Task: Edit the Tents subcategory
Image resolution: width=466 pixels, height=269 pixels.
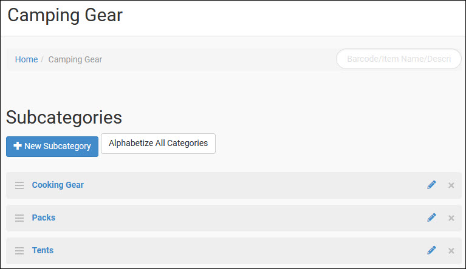Action: click(431, 250)
